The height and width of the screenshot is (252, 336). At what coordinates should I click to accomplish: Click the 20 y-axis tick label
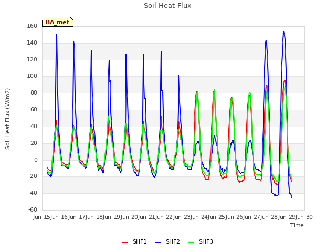34,143
